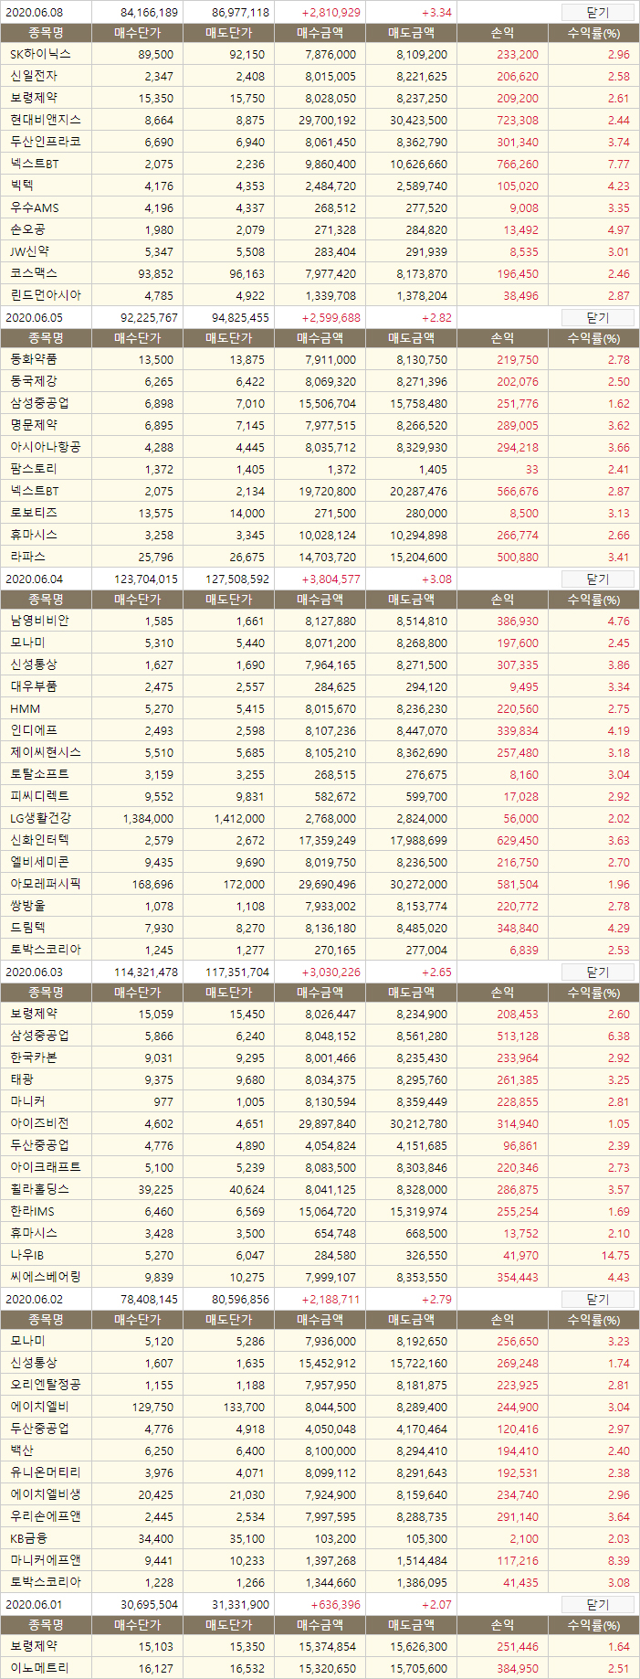Click the 아이즈비전 stock name

tap(39, 1124)
